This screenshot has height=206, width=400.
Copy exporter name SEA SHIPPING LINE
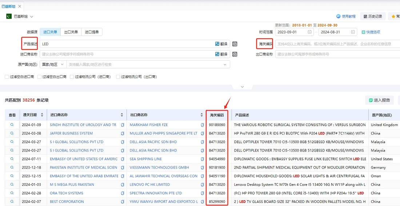tap(202, 159)
